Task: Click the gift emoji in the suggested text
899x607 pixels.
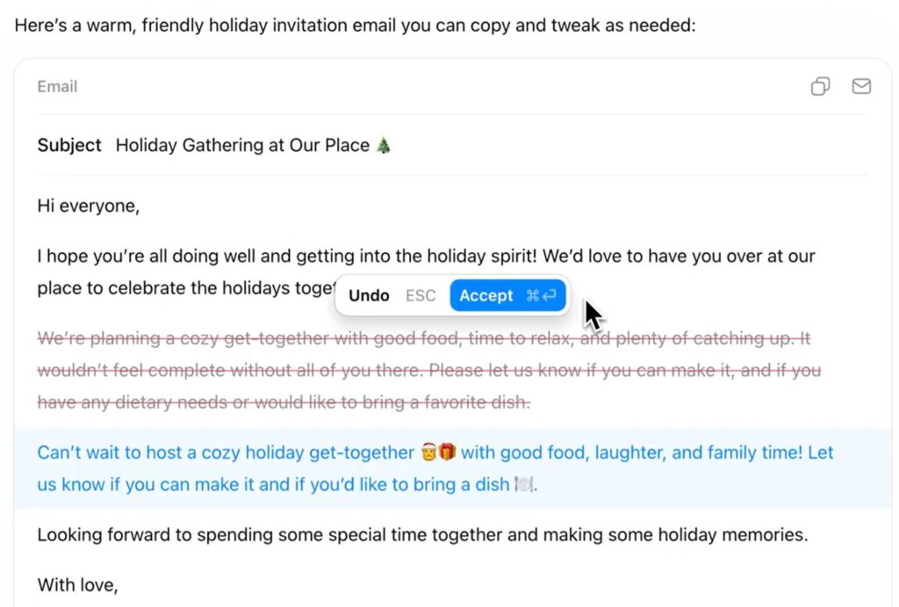Action: pos(448,453)
